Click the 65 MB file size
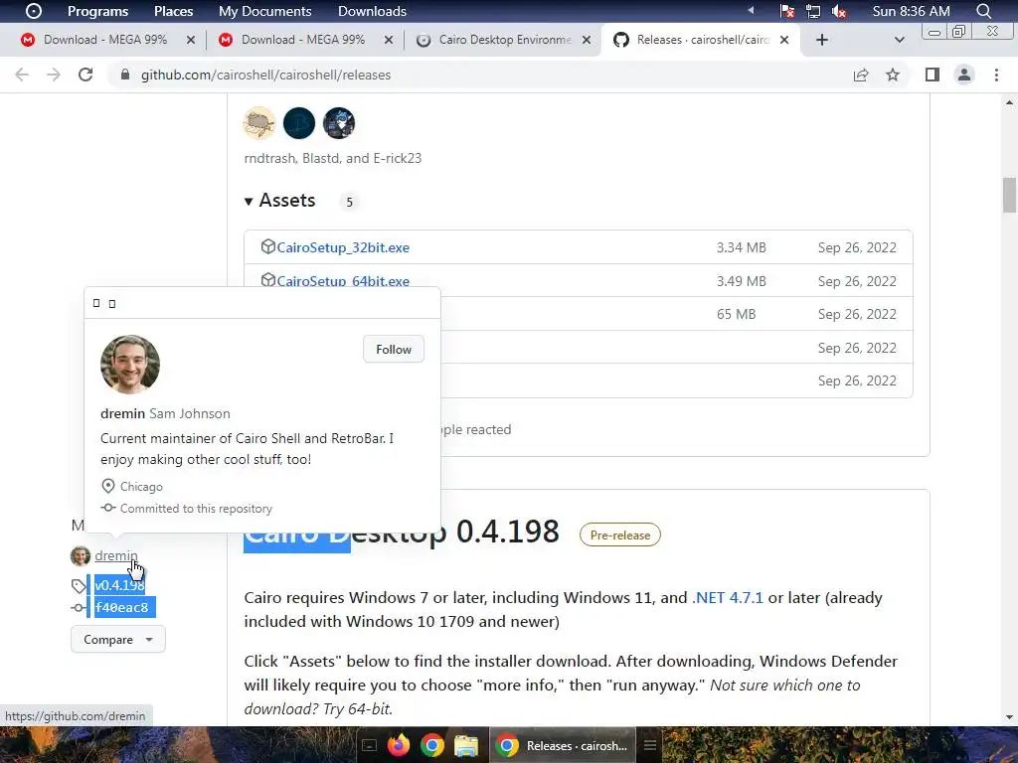 click(x=736, y=314)
